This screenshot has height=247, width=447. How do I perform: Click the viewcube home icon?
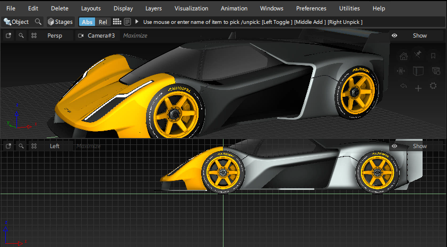[403, 56]
